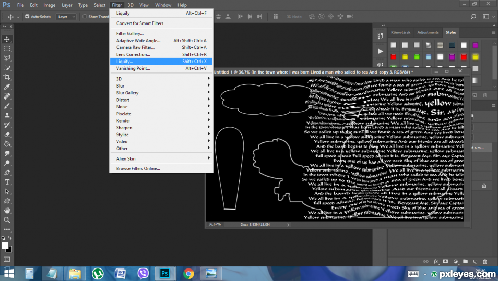Expand the Noise submenu
The height and width of the screenshot is (281, 498).
[161, 107]
